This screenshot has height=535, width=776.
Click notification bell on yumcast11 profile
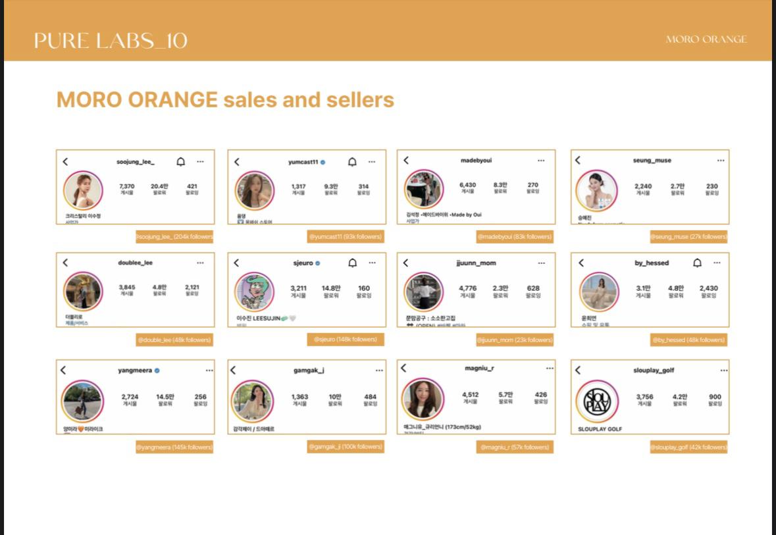click(x=352, y=162)
